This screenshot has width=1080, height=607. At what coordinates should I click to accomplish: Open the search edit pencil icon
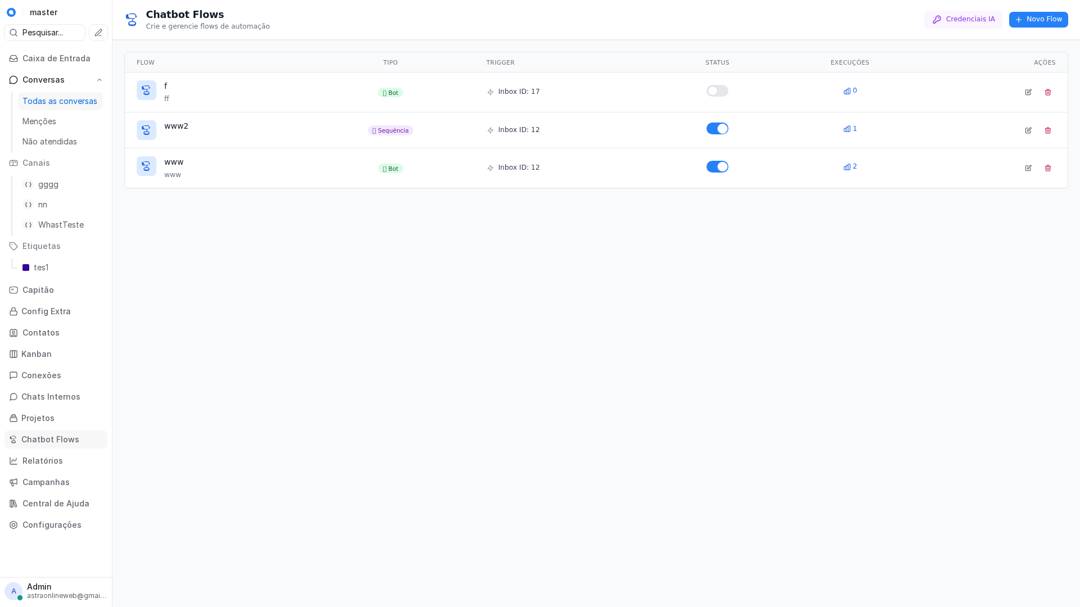[x=98, y=33]
